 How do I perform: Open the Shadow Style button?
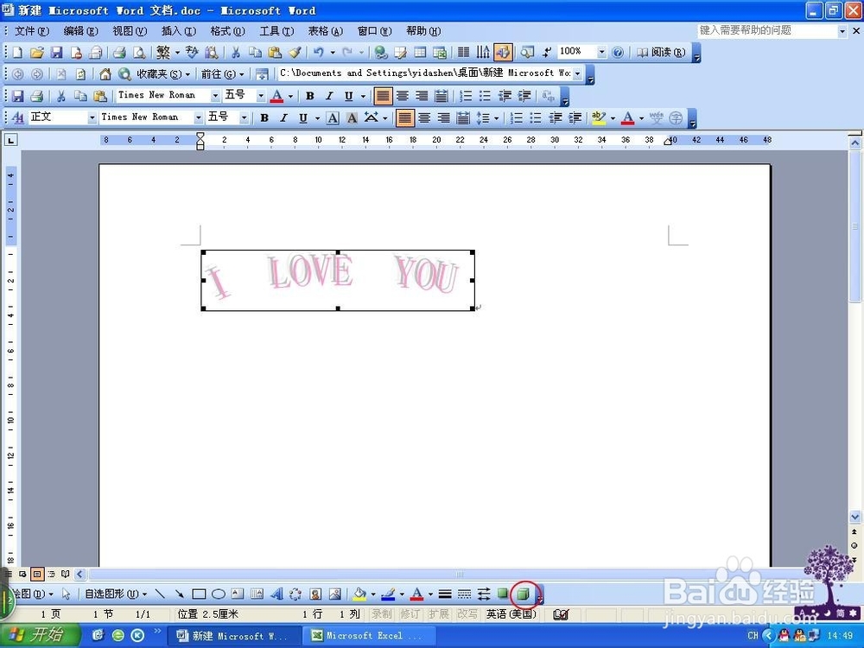tap(503, 594)
